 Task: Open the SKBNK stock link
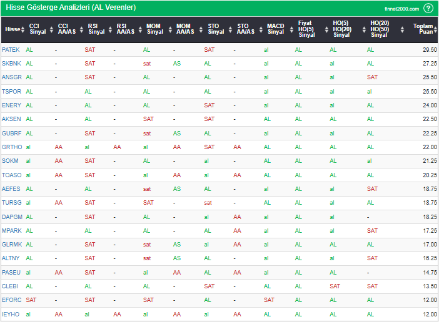(11, 63)
